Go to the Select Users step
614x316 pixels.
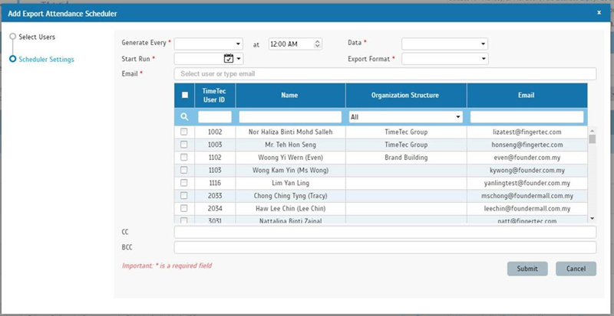pyautogui.click(x=37, y=37)
